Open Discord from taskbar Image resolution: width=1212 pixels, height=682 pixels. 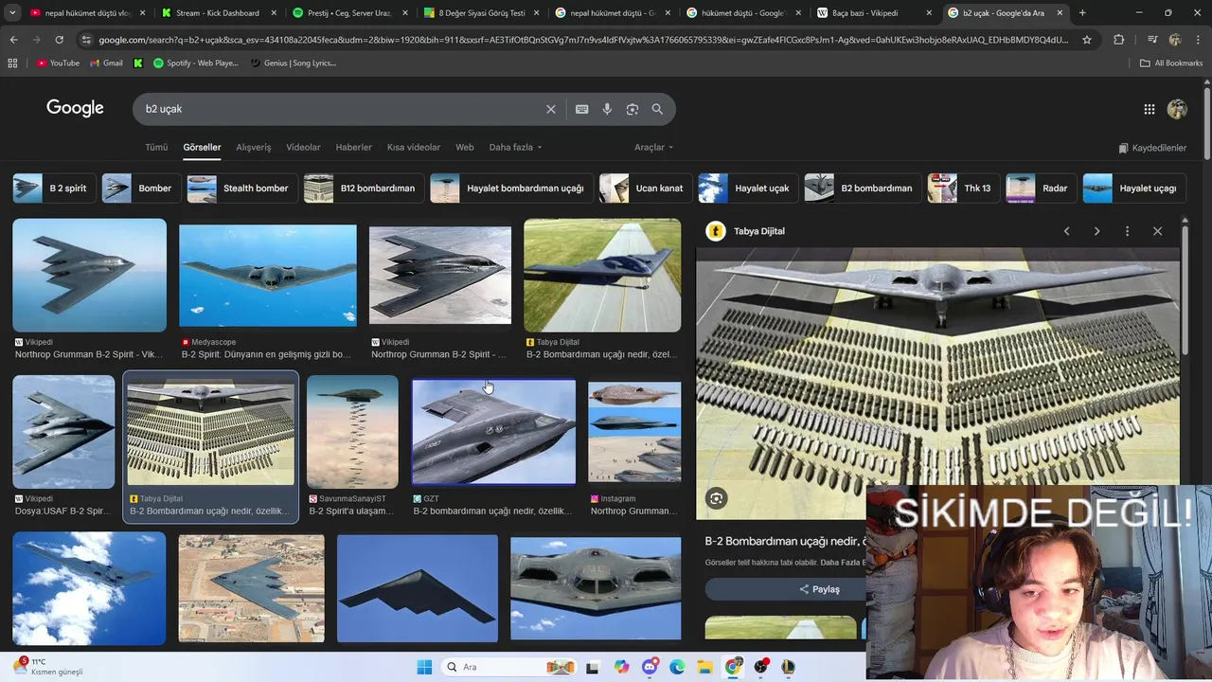pyautogui.click(x=650, y=667)
